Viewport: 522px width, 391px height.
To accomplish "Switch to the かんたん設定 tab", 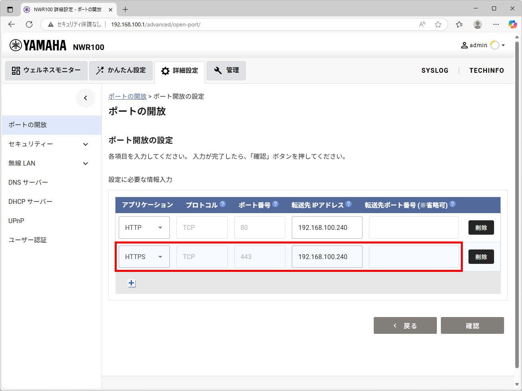I will [121, 70].
